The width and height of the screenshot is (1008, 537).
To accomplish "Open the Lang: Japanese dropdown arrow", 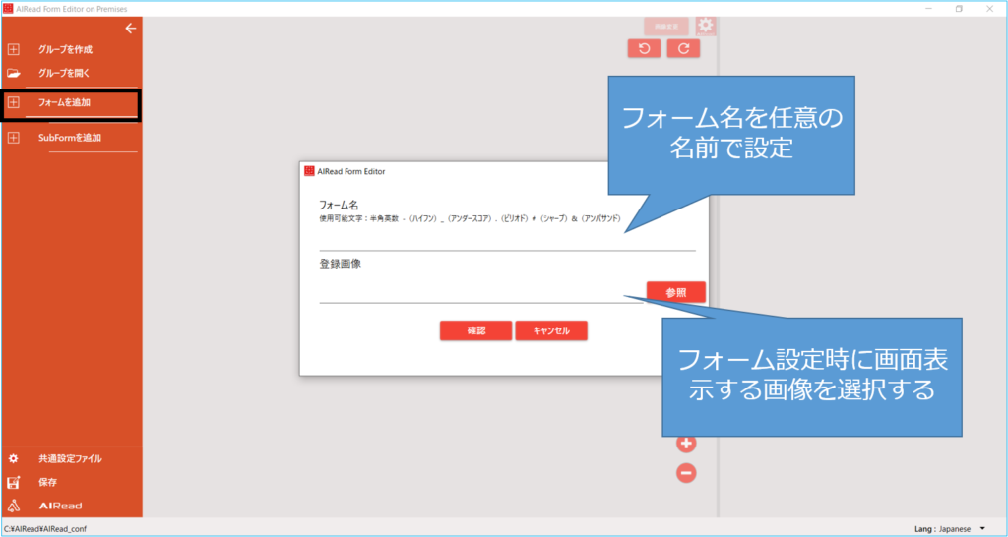I will point(982,529).
